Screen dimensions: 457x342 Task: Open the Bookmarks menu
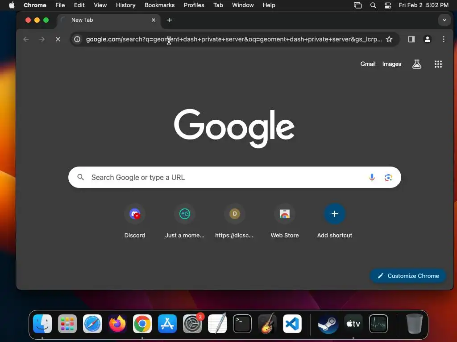pos(159,5)
